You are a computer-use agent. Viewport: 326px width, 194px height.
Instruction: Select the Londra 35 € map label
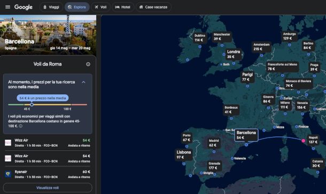[234, 54]
